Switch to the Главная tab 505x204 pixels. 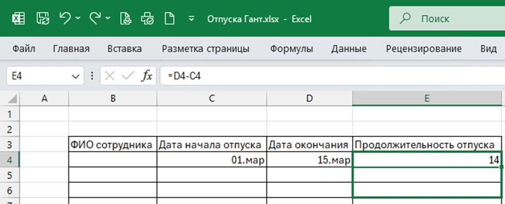point(71,49)
